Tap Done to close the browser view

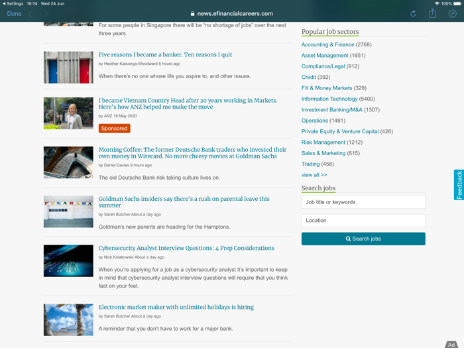point(14,14)
